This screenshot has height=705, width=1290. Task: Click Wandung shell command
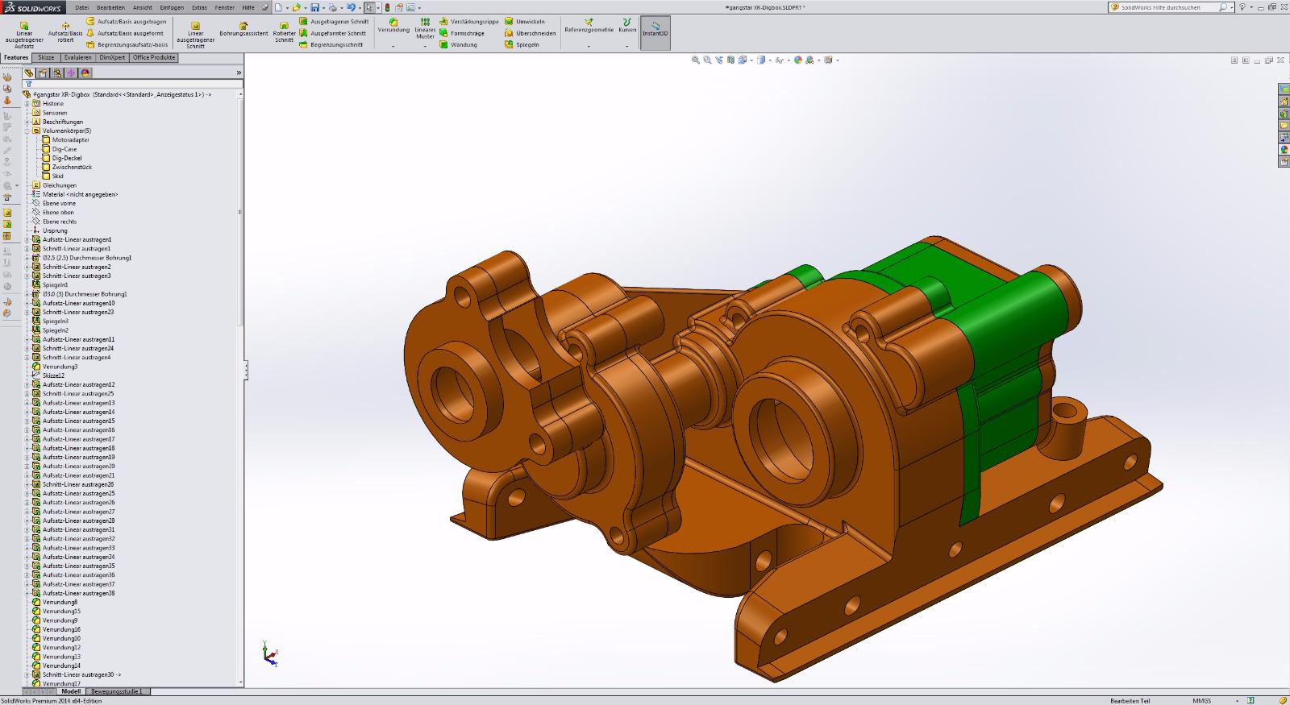[458, 44]
